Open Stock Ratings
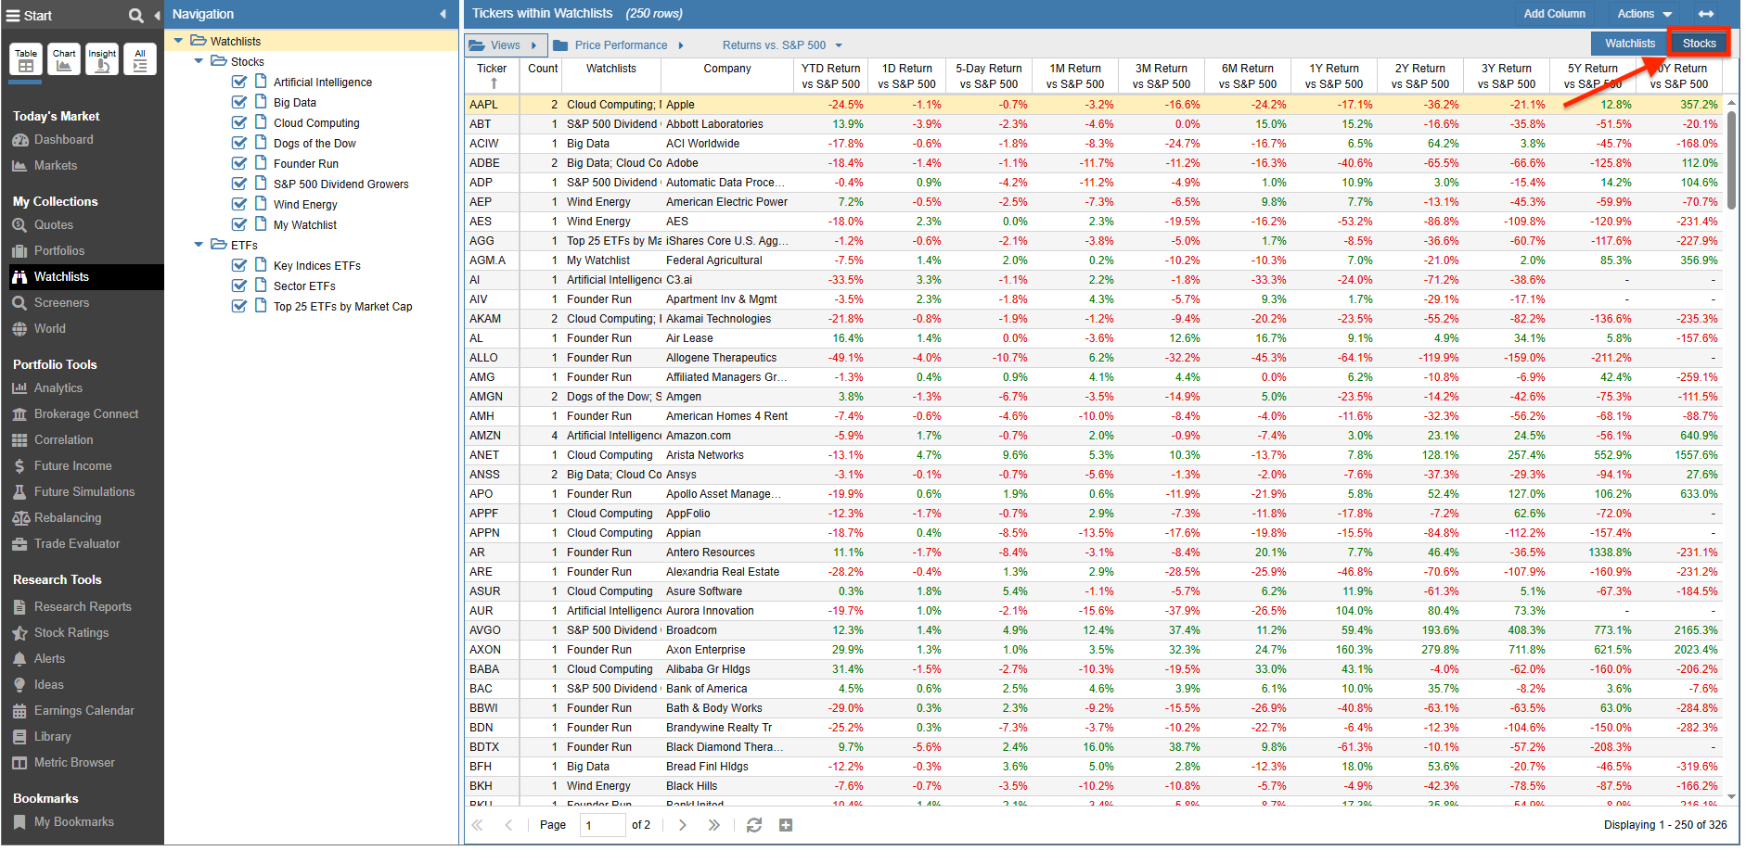Screen dimensions: 1746x851 coord(71,633)
